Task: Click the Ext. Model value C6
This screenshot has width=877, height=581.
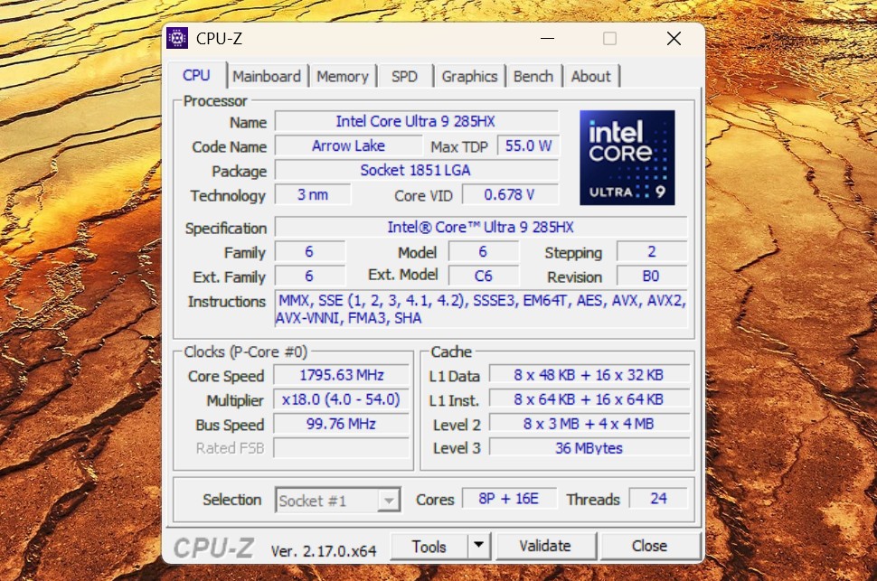Action: pyautogui.click(x=483, y=276)
